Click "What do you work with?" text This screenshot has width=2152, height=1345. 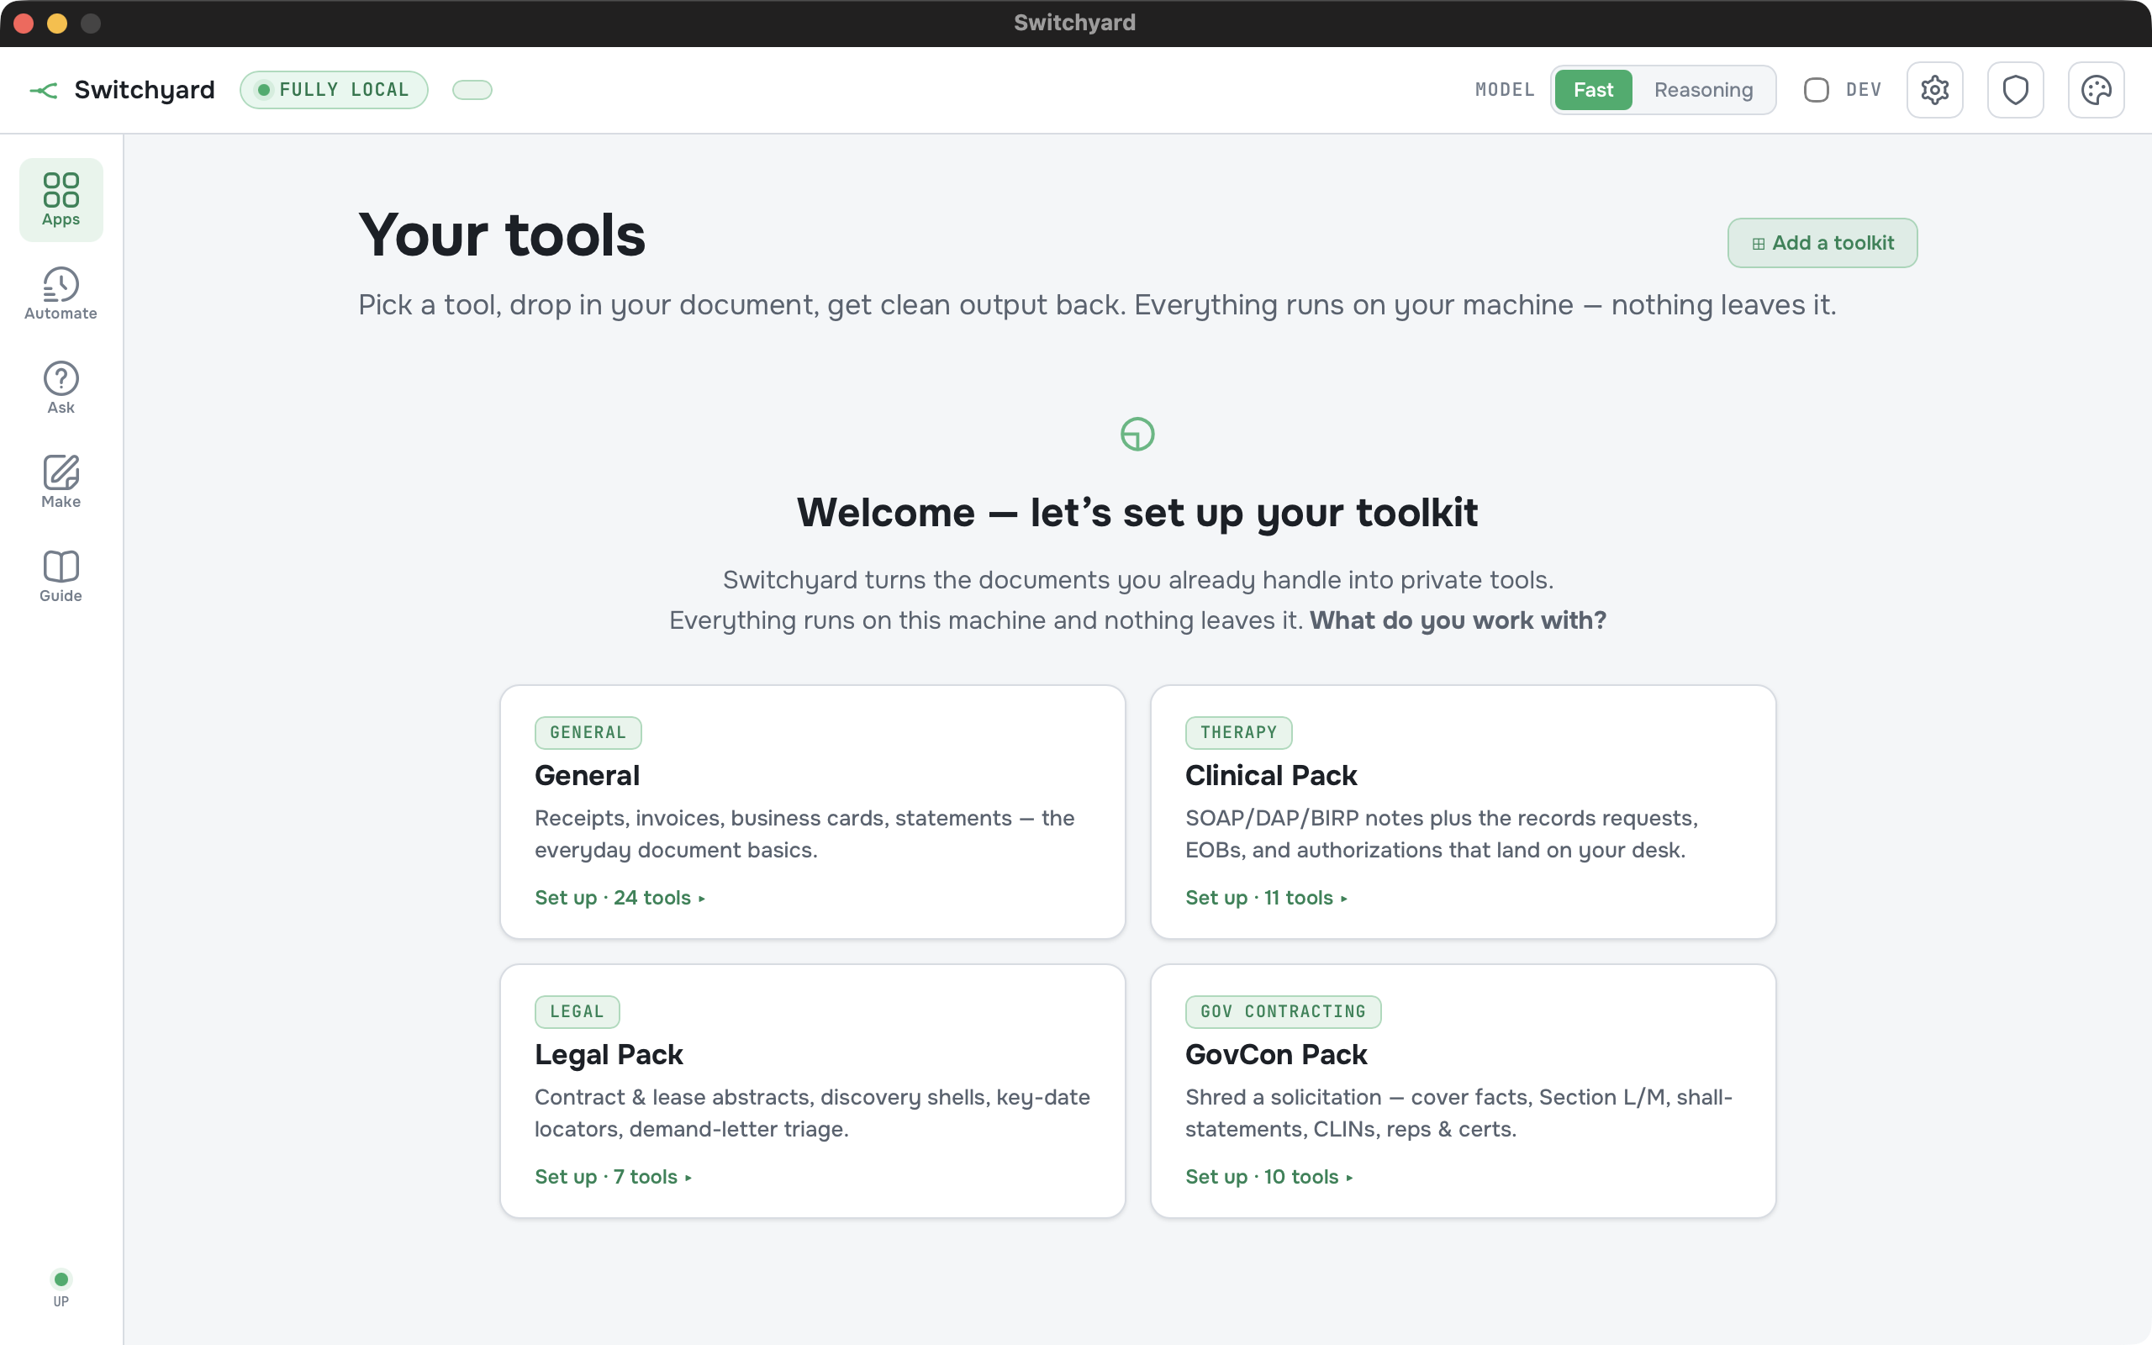1458,621
